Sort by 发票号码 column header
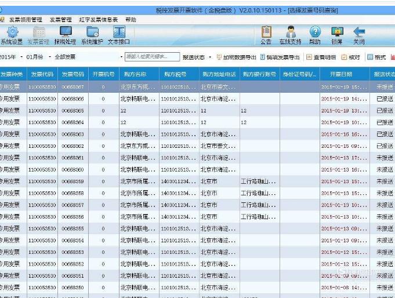This screenshot has width=395, height=298. coord(73,74)
